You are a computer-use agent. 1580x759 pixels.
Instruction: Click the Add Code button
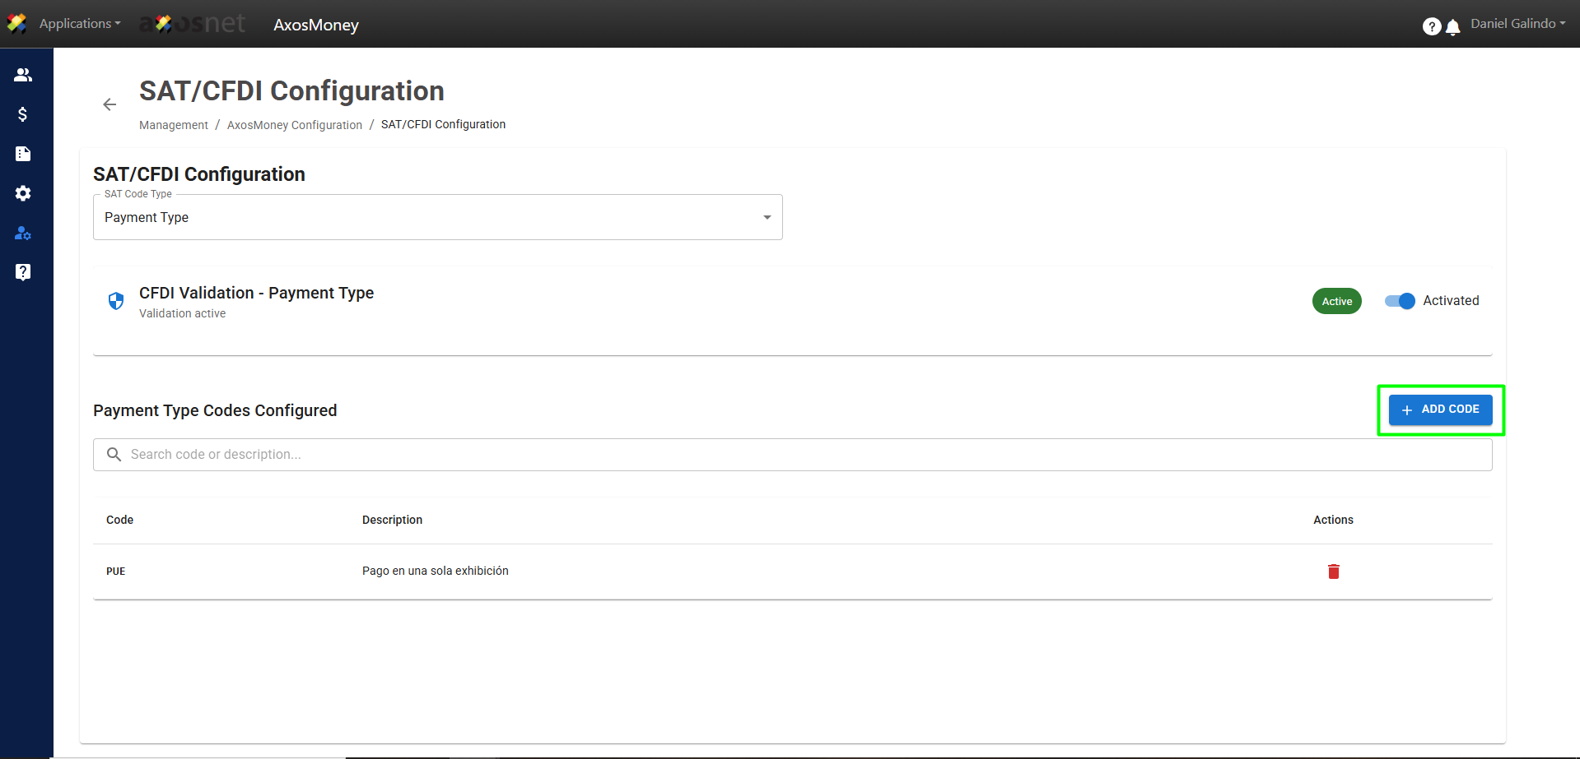point(1440,410)
